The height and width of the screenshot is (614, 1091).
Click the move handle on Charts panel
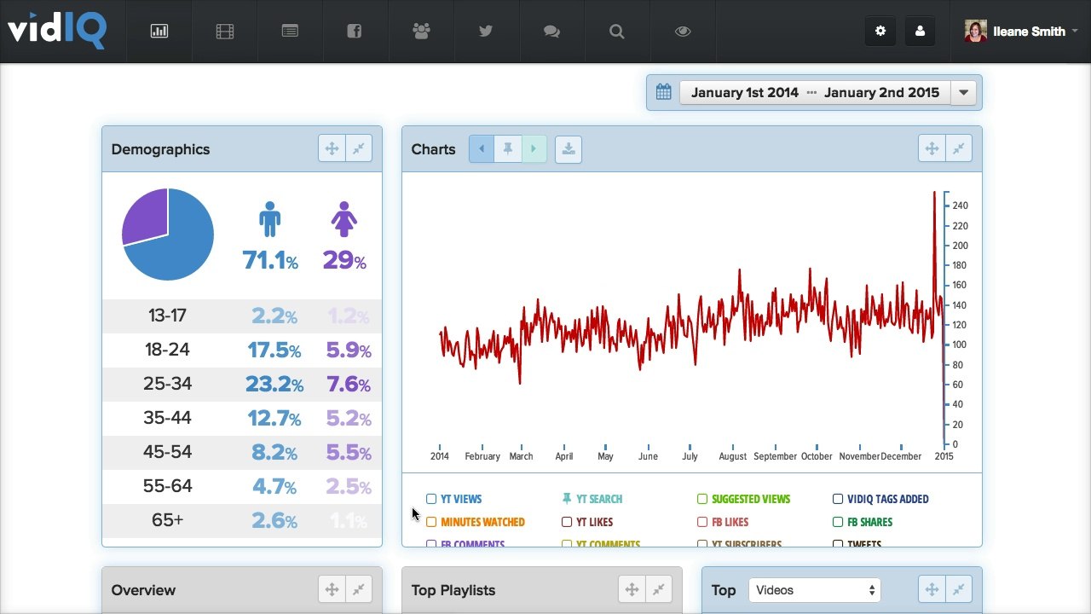click(932, 148)
